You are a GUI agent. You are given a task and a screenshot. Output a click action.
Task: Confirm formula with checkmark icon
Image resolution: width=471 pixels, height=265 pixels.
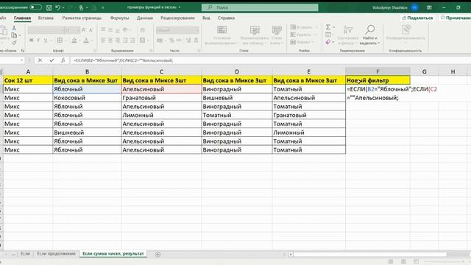click(52, 60)
